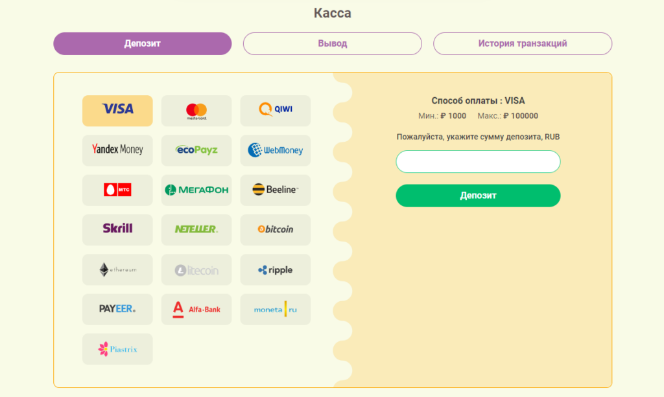
Task: Choose Neteller payment tile
Action: (196, 229)
